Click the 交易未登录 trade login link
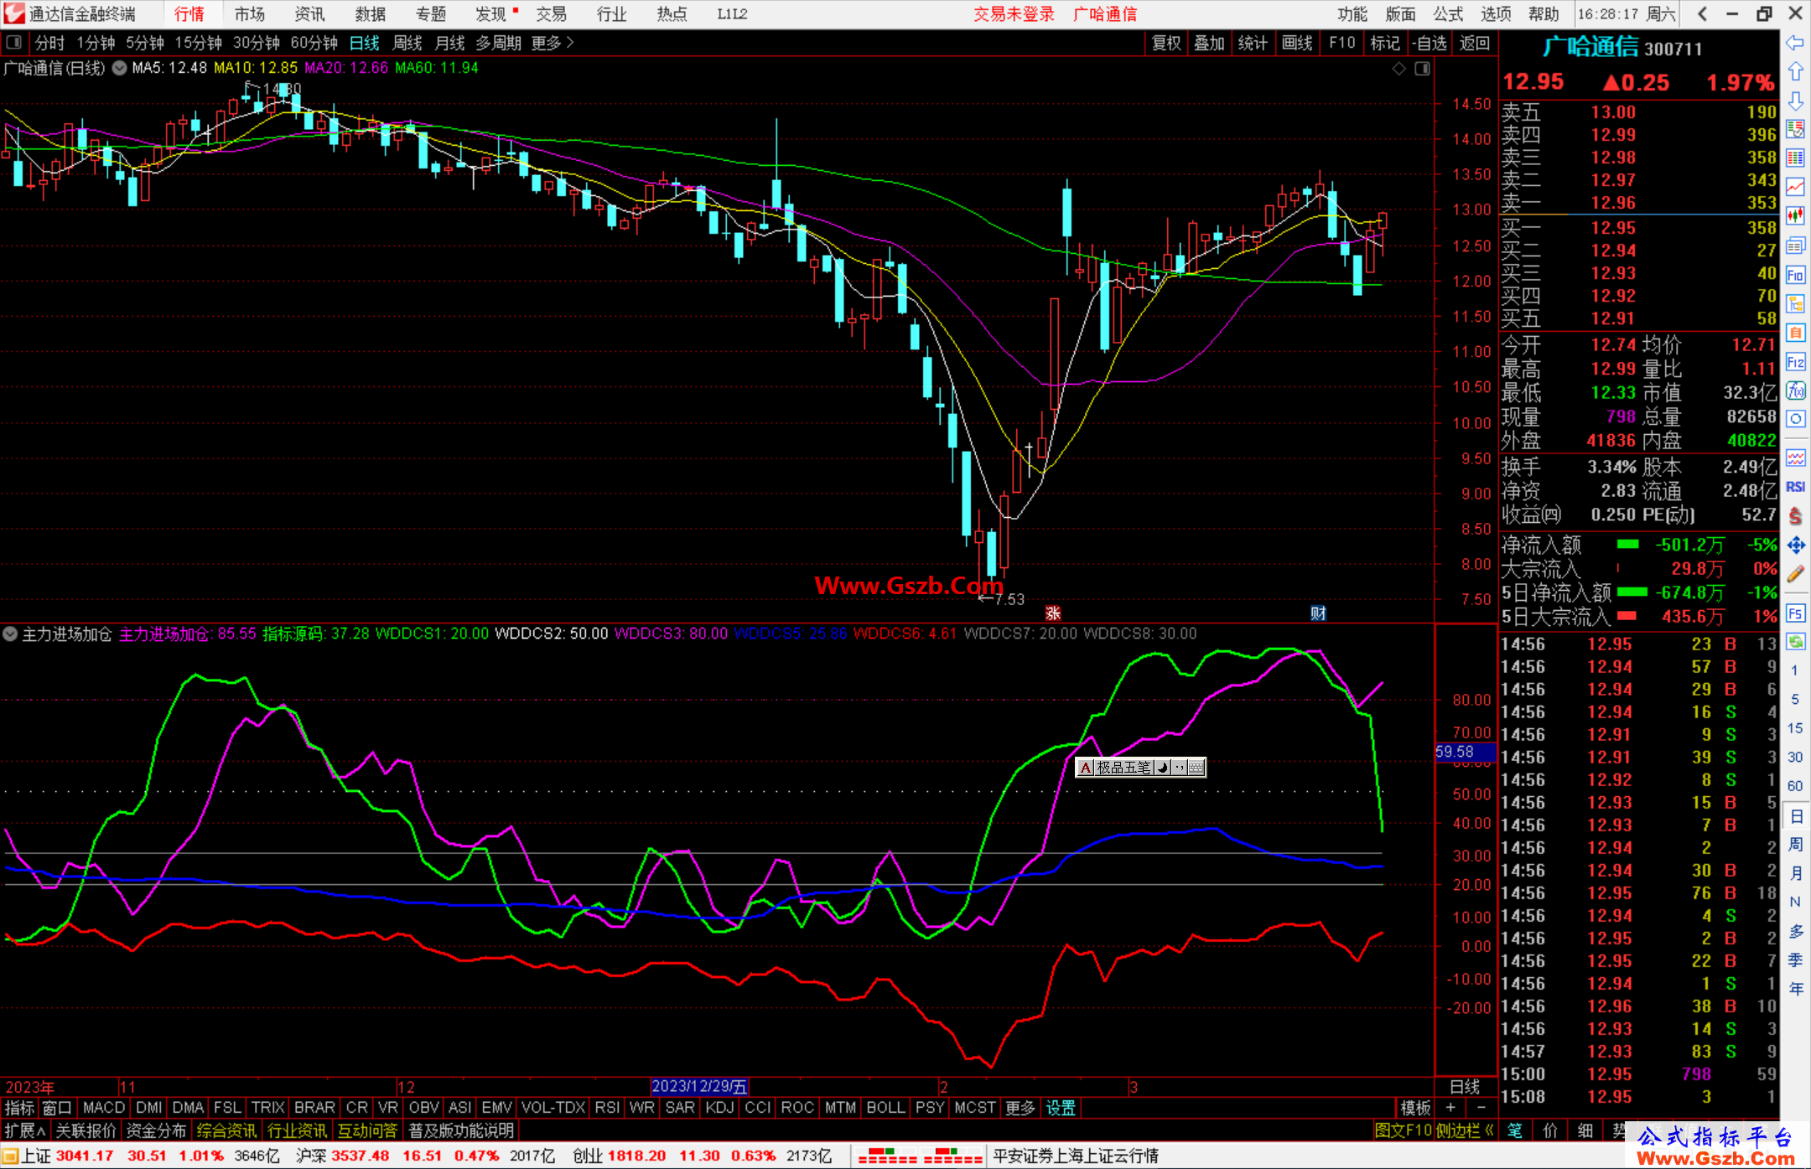The image size is (1811, 1169). tap(1014, 14)
